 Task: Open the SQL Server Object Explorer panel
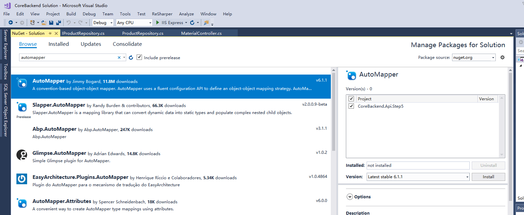[x=5, y=110]
